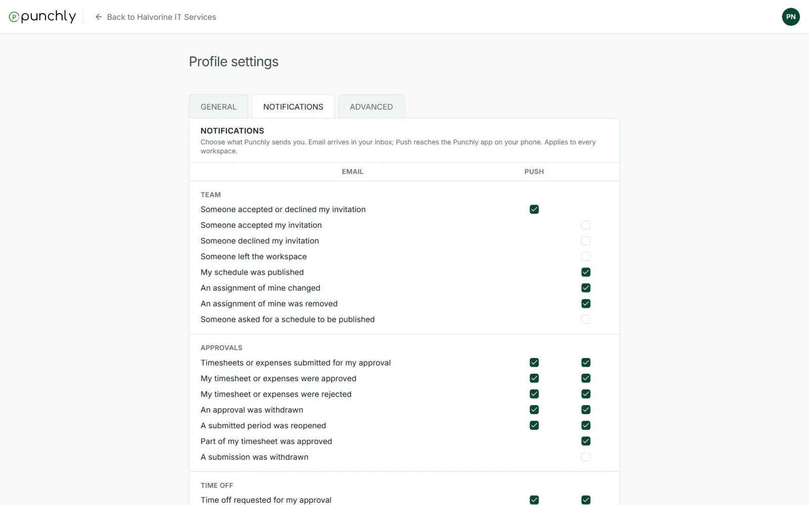Click the PUSH column header
Screen dimensions: 809x505
pyautogui.click(x=534, y=172)
